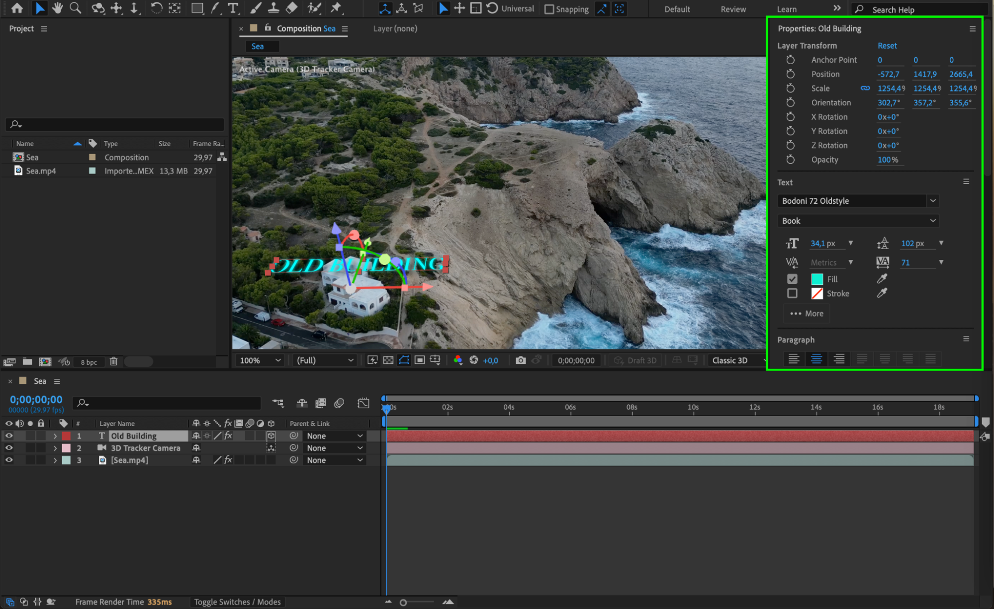Click Reset in Layer Transform

pyautogui.click(x=887, y=45)
